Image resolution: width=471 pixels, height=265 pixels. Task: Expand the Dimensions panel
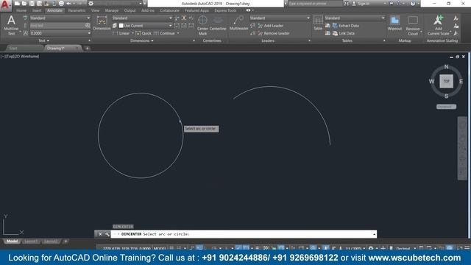pyautogui.click(x=142, y=40)
